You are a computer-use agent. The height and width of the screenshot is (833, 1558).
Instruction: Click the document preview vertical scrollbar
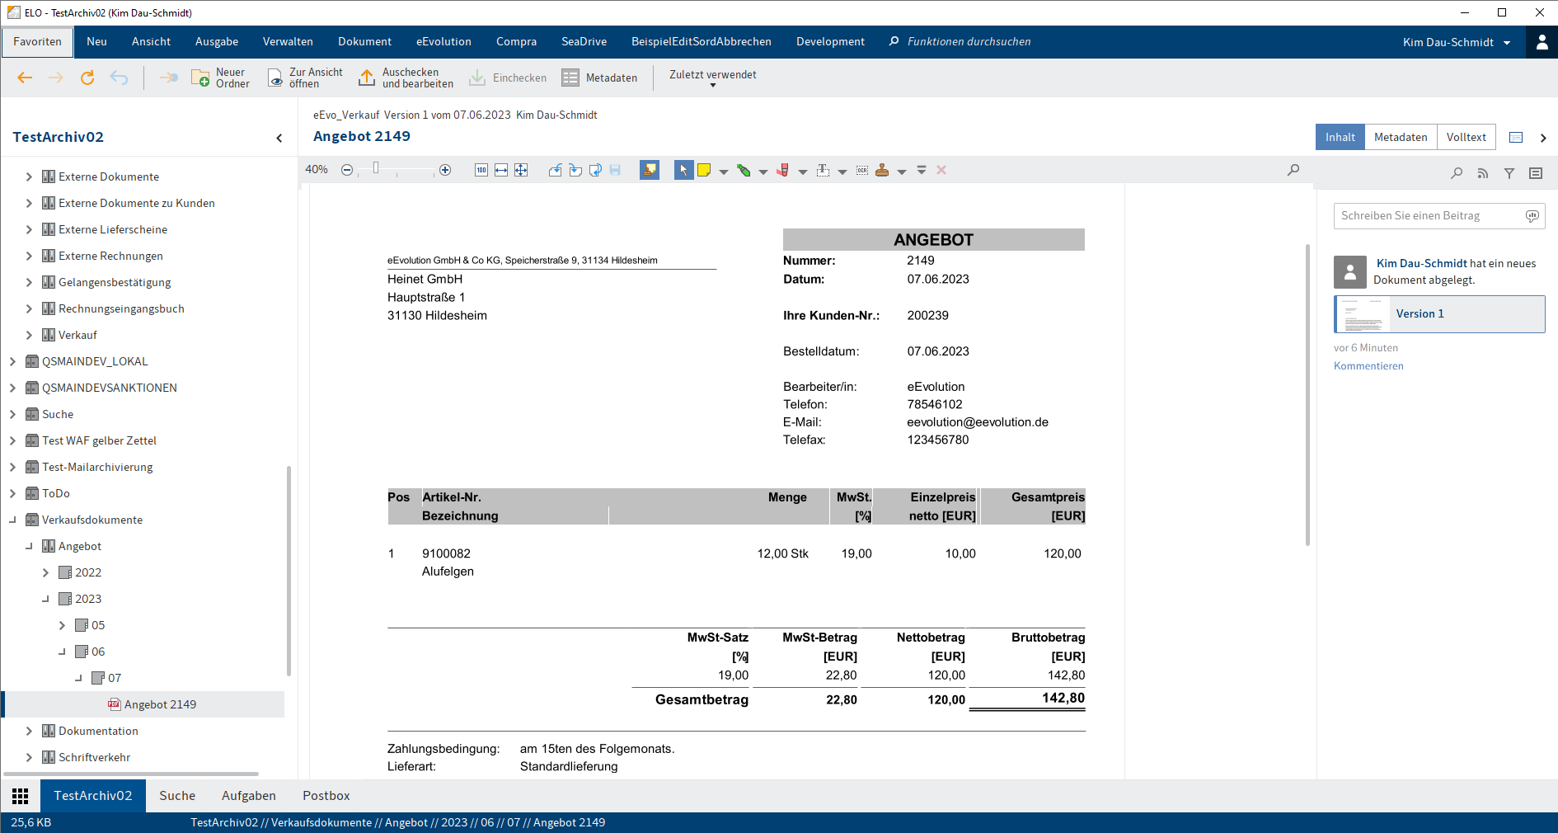1307,394
